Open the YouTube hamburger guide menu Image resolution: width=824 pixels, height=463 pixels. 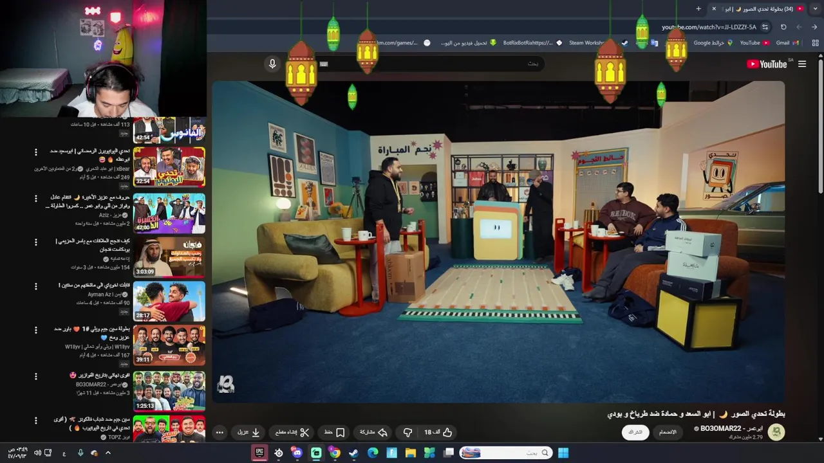(802, 64)
